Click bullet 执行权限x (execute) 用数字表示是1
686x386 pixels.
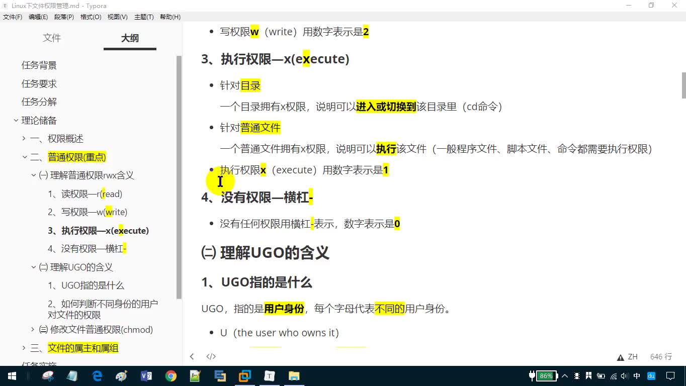[304, 170]
